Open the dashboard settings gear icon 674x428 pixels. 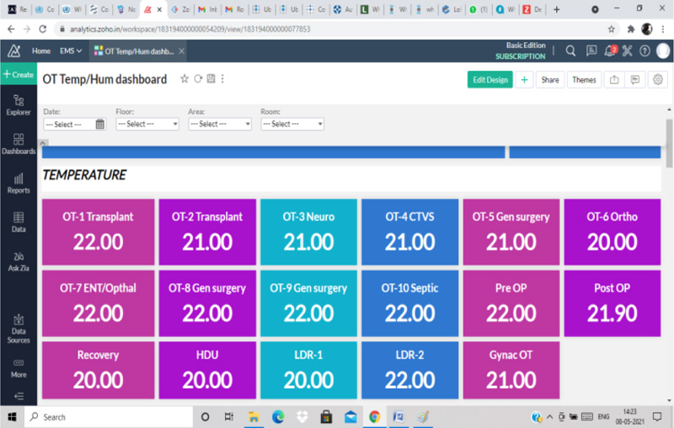click(x=658, y=79)
